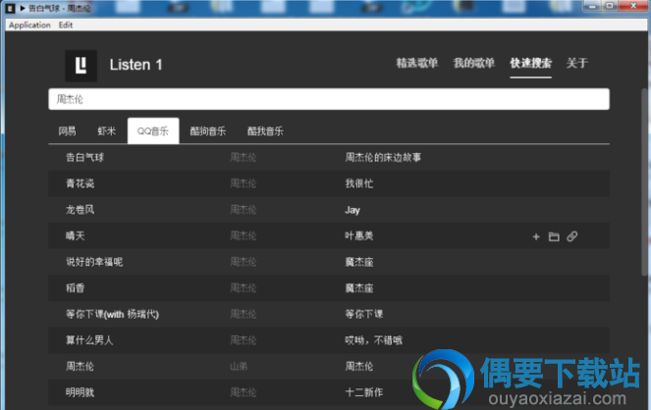651x410 pixels.
Task: Open the album Jay
Action: click(353, 210)
